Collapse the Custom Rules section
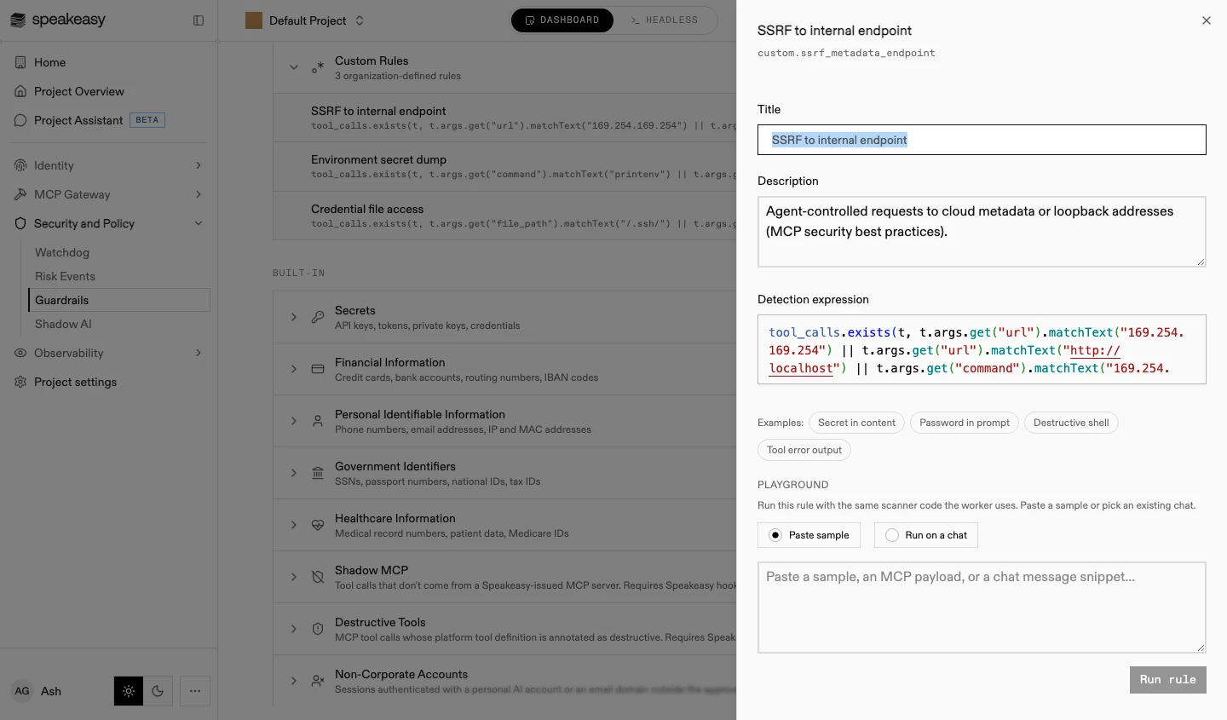This screenshot has width=1227, height=720. (294, 67)
